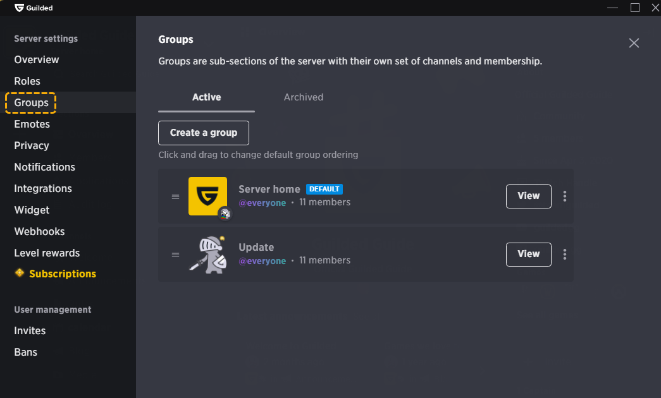
Task: Switch to the Archived tab
Action: click(x=303, y=97)
